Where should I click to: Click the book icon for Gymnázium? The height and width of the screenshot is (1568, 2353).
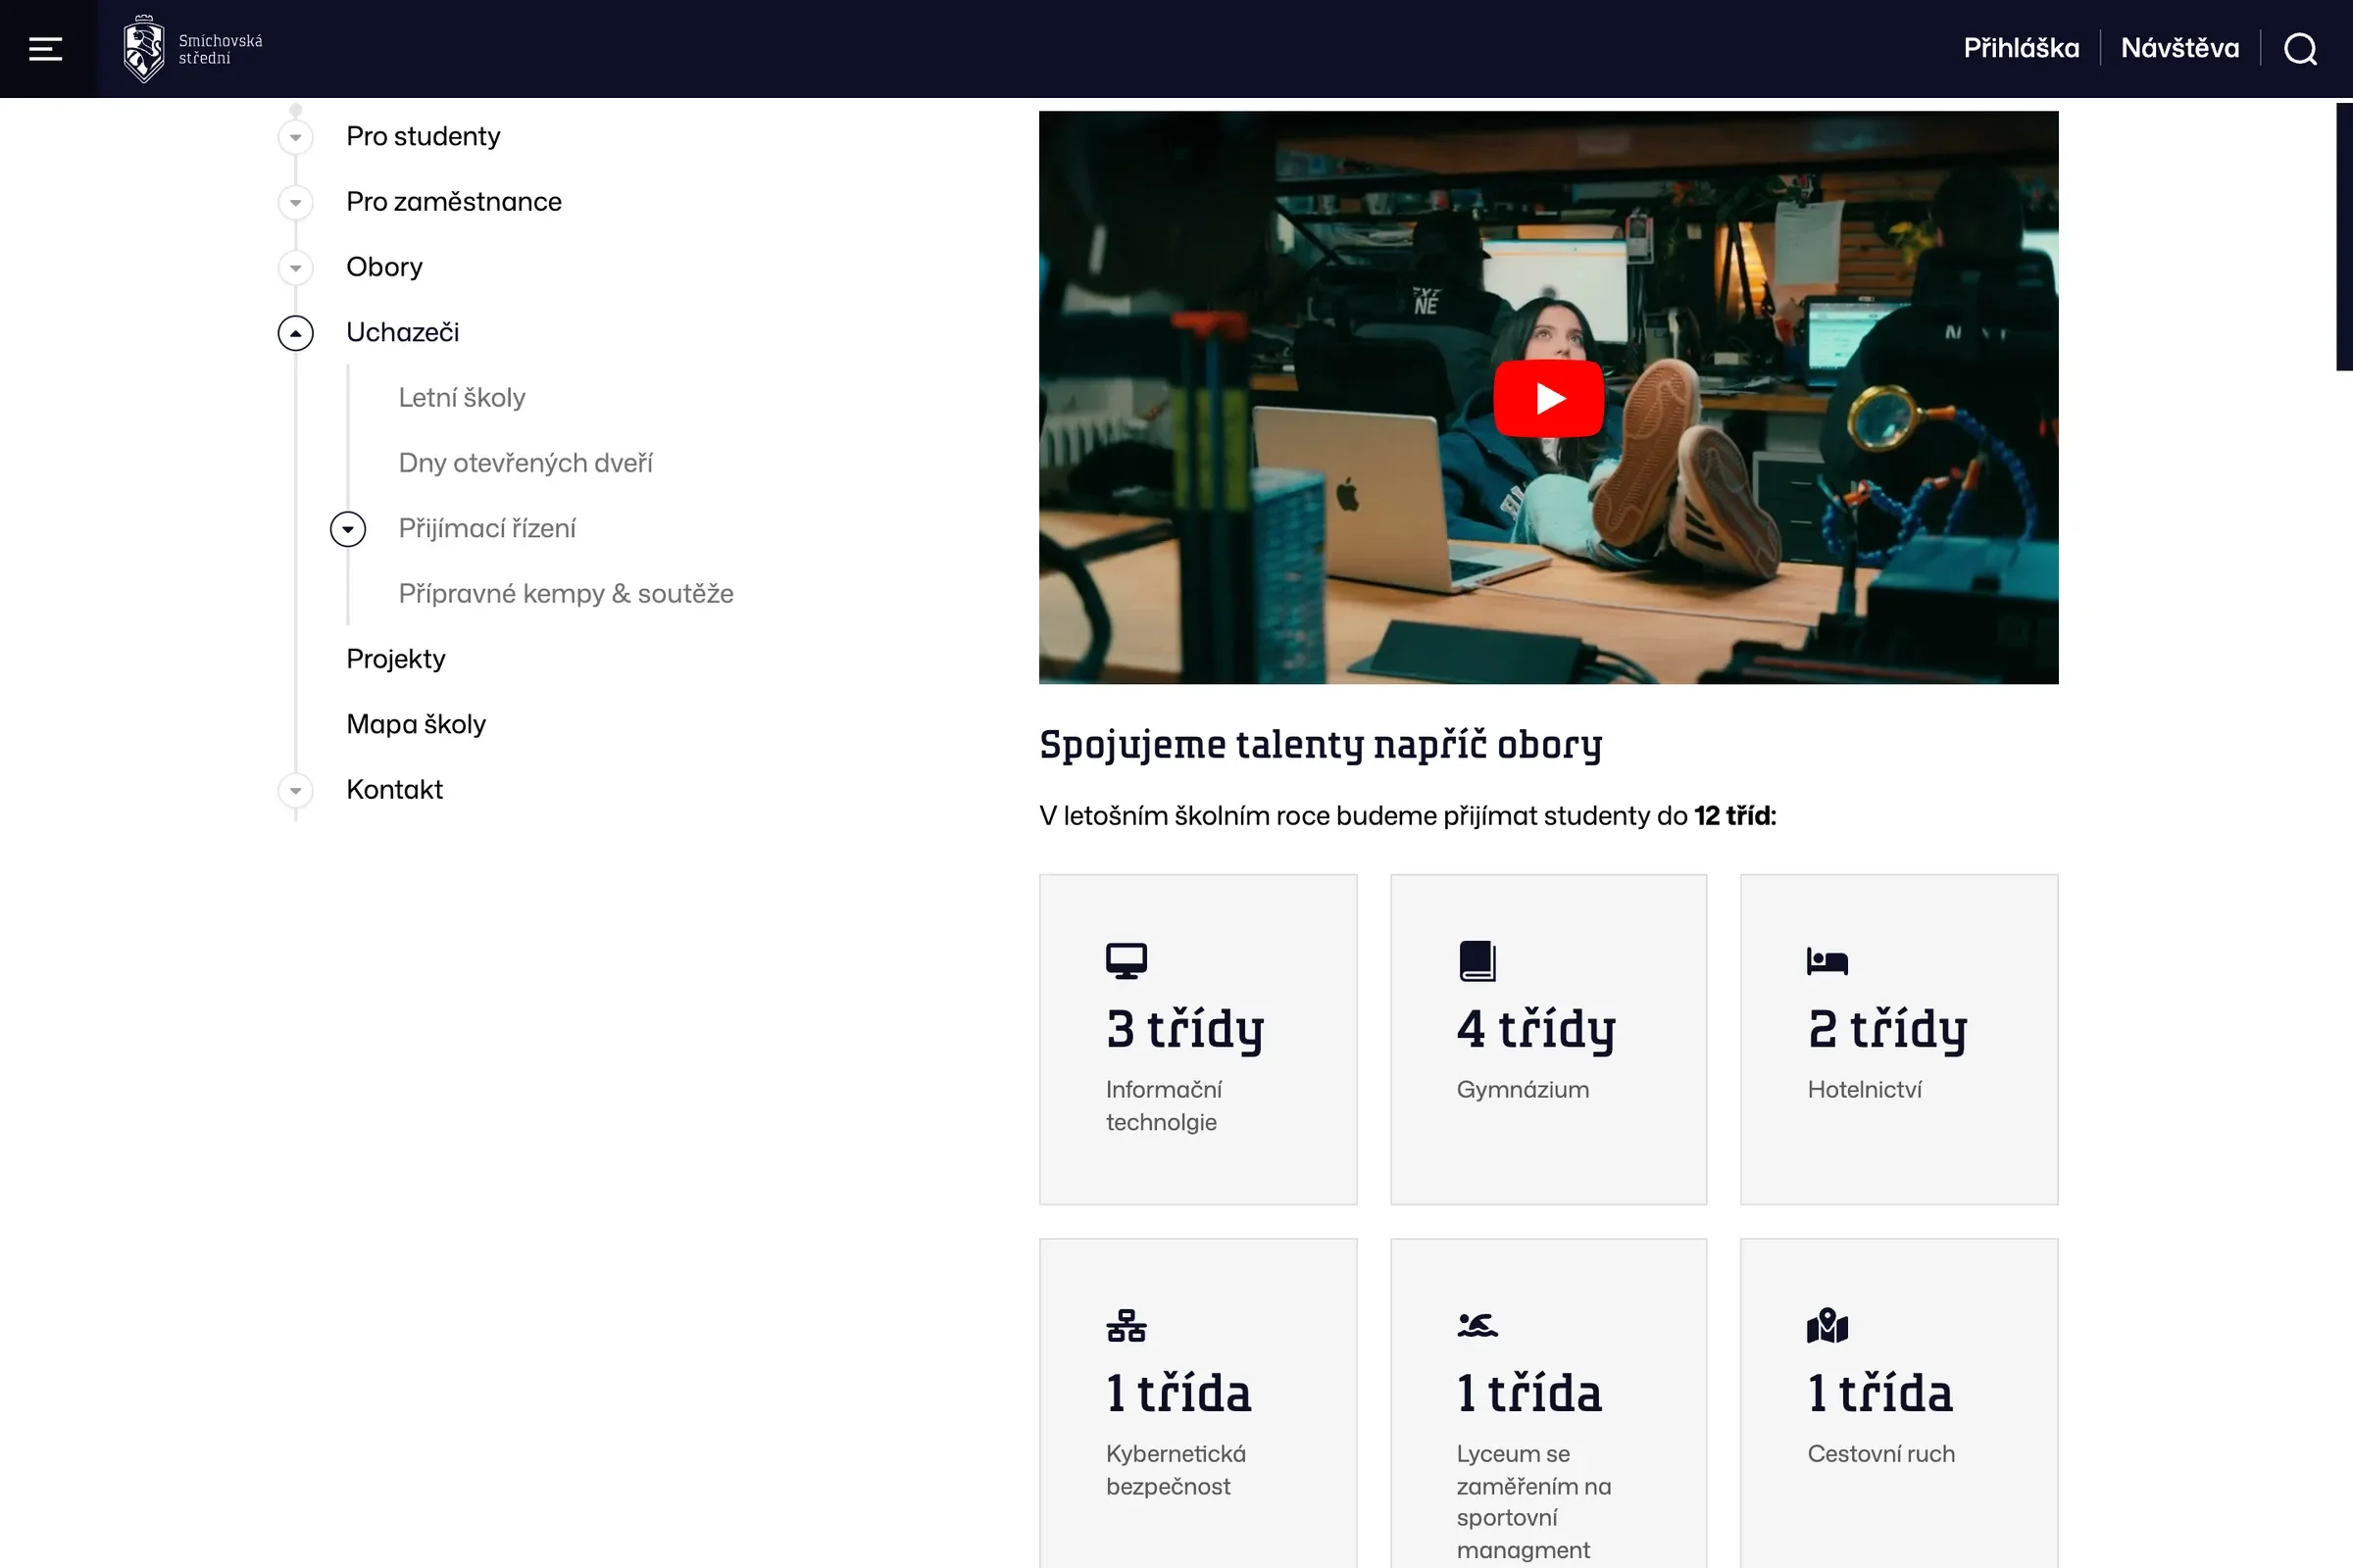point(1477,961)
